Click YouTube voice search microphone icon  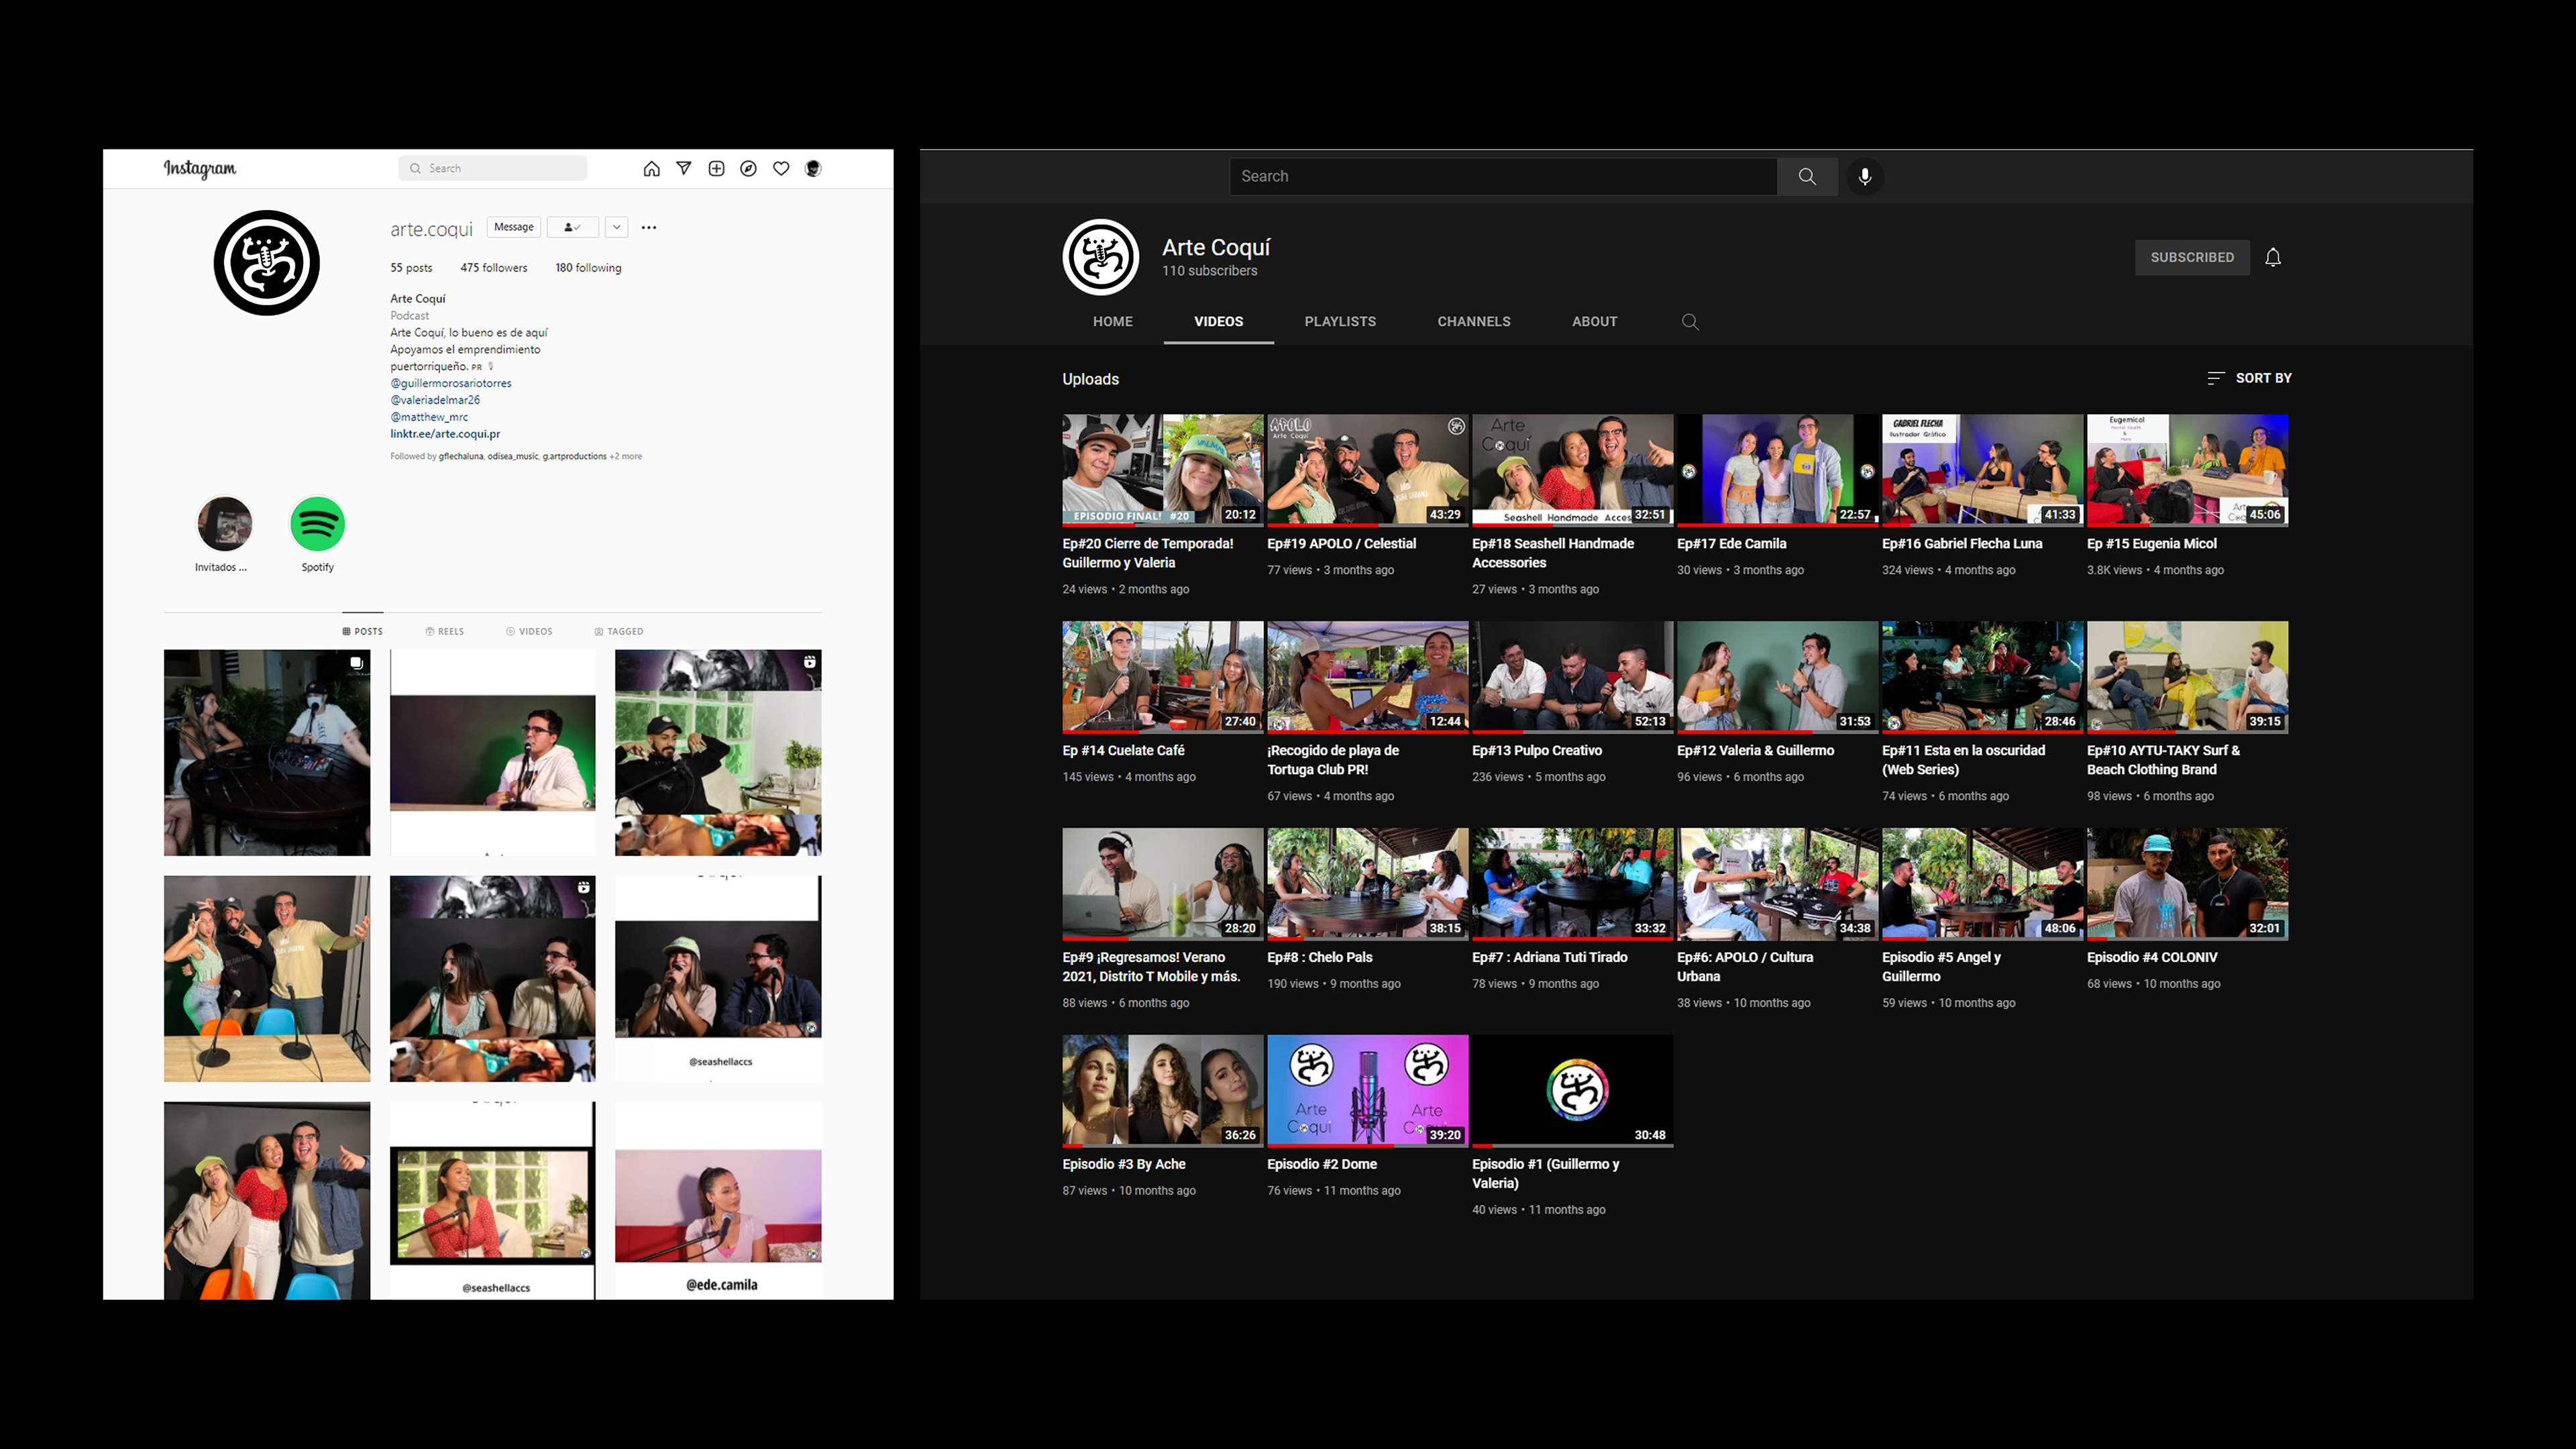[x=1864, y=177]
